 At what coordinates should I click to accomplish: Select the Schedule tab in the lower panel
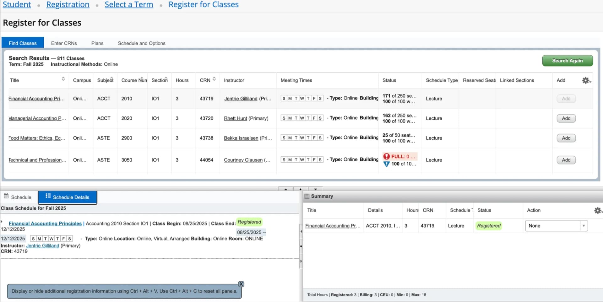18,197
